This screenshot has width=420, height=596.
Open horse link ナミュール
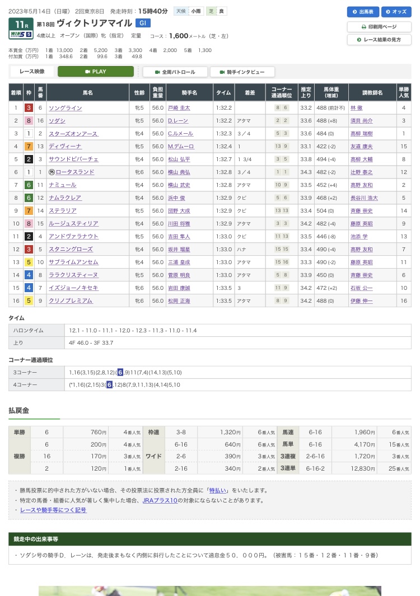tap(62, 185)
